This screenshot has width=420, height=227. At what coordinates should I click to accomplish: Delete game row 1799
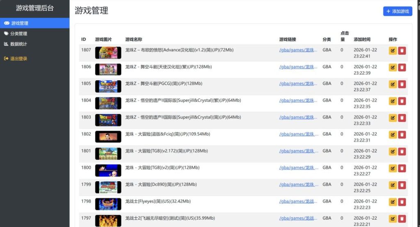[402, 185]
